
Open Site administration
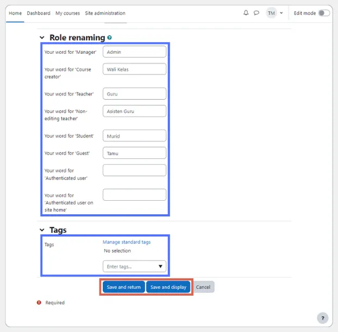point(105,13)
